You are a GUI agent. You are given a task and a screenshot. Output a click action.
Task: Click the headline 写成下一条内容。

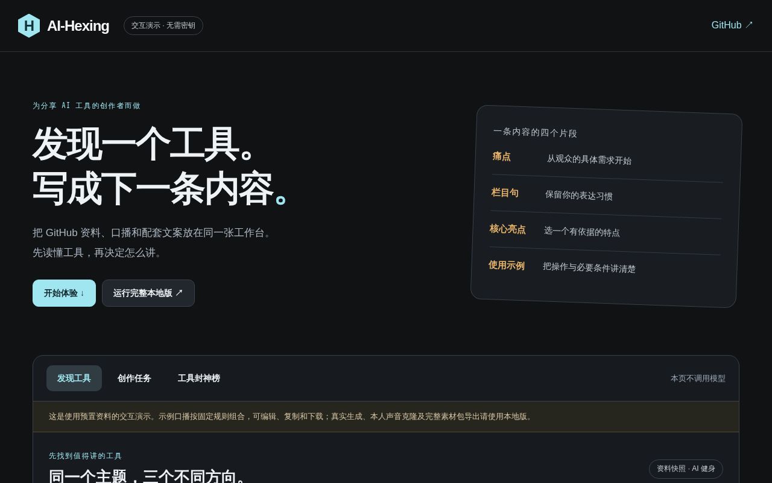tap(159, 188)
